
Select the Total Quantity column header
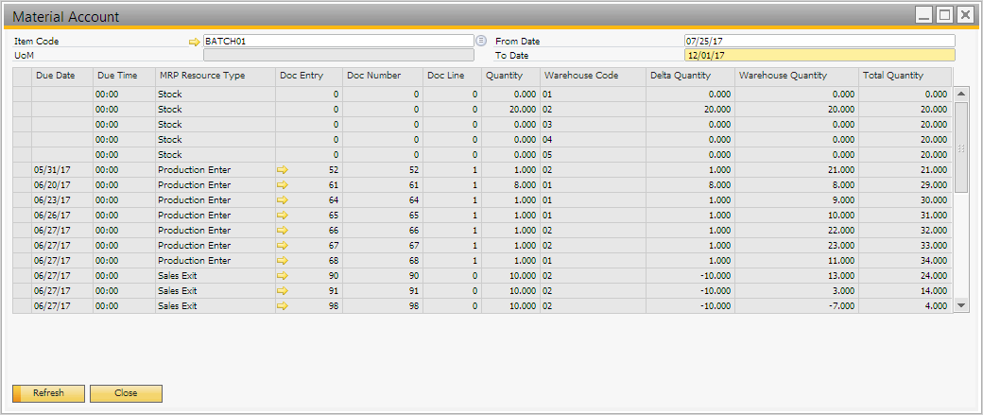[904, 76]
